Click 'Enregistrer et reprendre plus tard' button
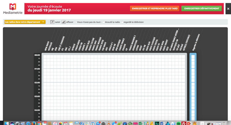Viewport: 231px width, 125px height. [x=154, y=9]
